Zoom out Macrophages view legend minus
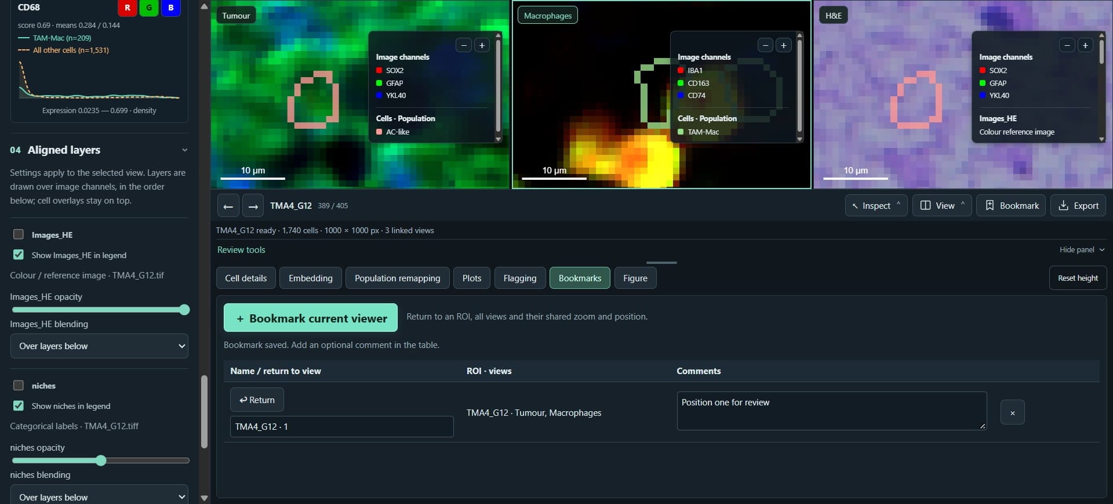1113x504 pixels. [x=765, y=45]
